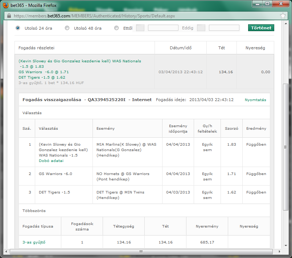Click the horizontal scrollbar thumb
The width and height of the screenshot is (292, 258).
coord(141,252)
